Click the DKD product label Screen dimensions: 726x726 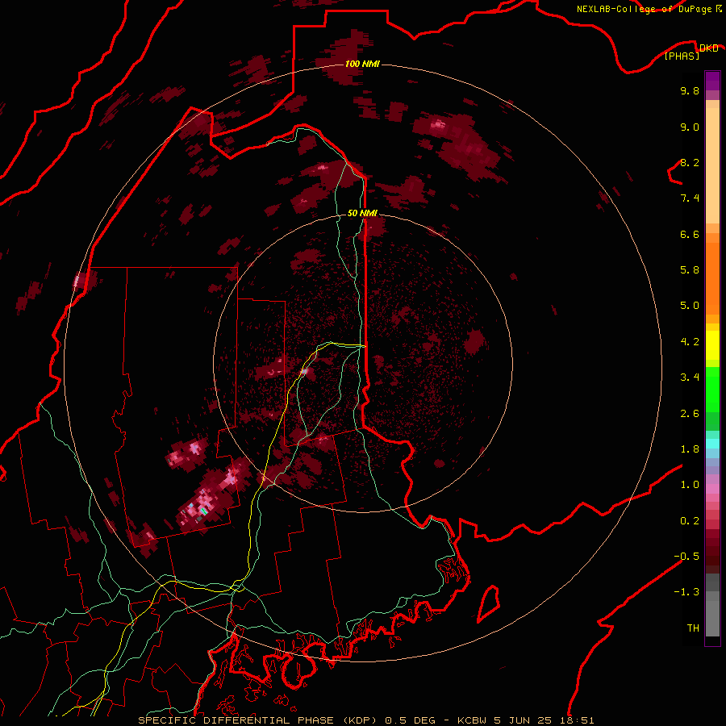[x=708, y=48]
